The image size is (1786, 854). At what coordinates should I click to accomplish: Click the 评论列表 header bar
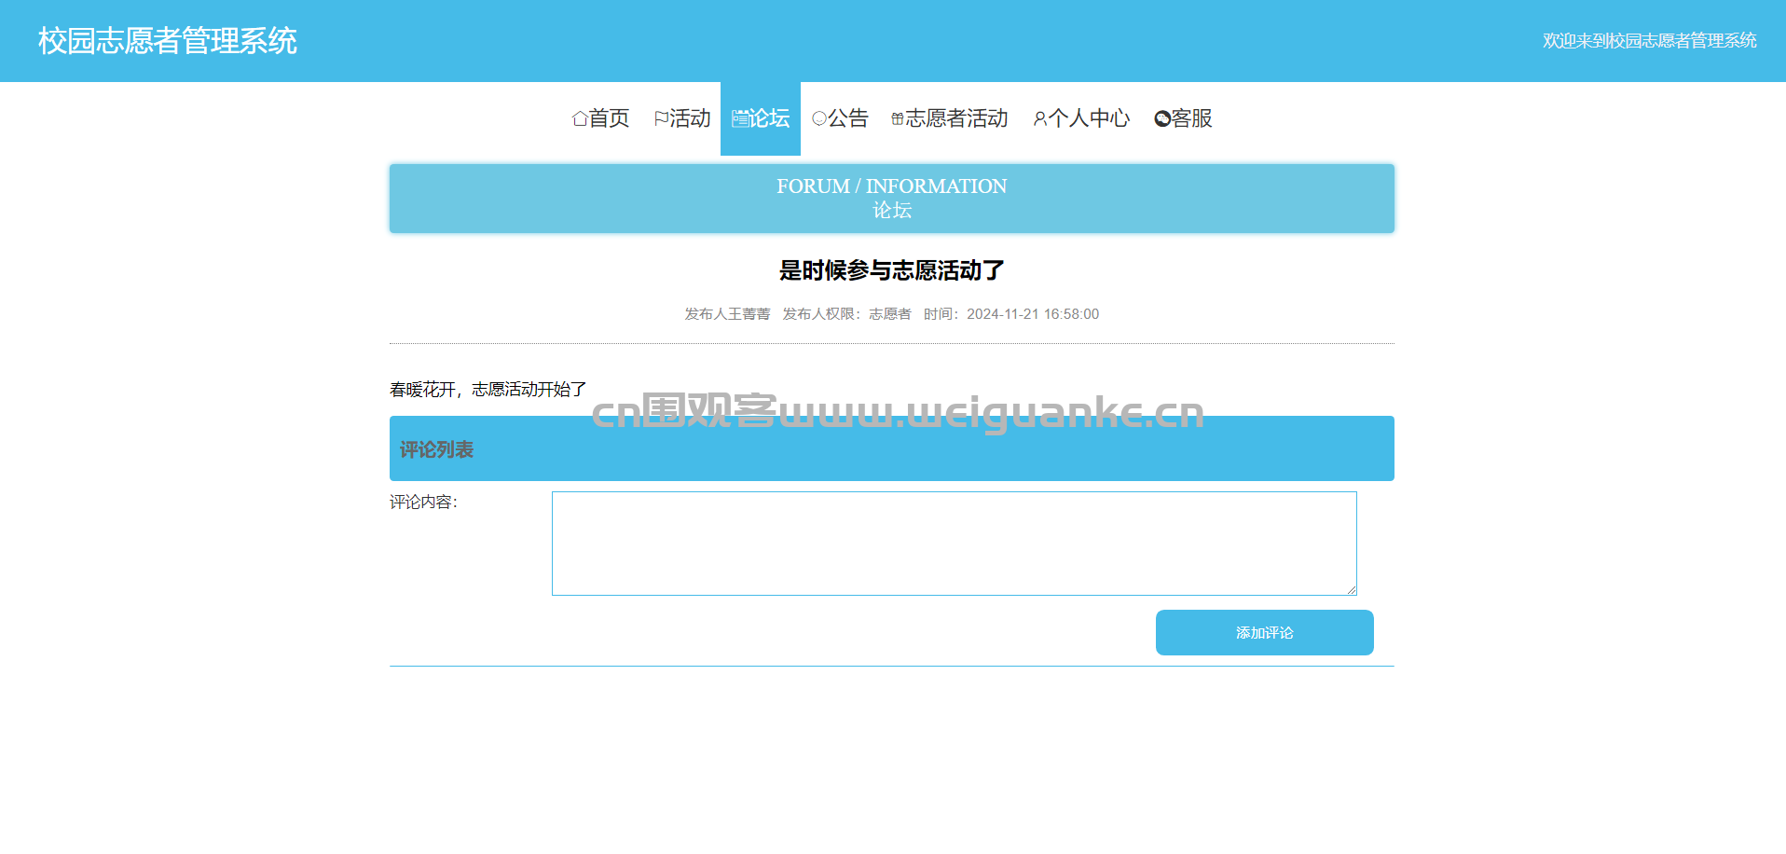(891, 448)
